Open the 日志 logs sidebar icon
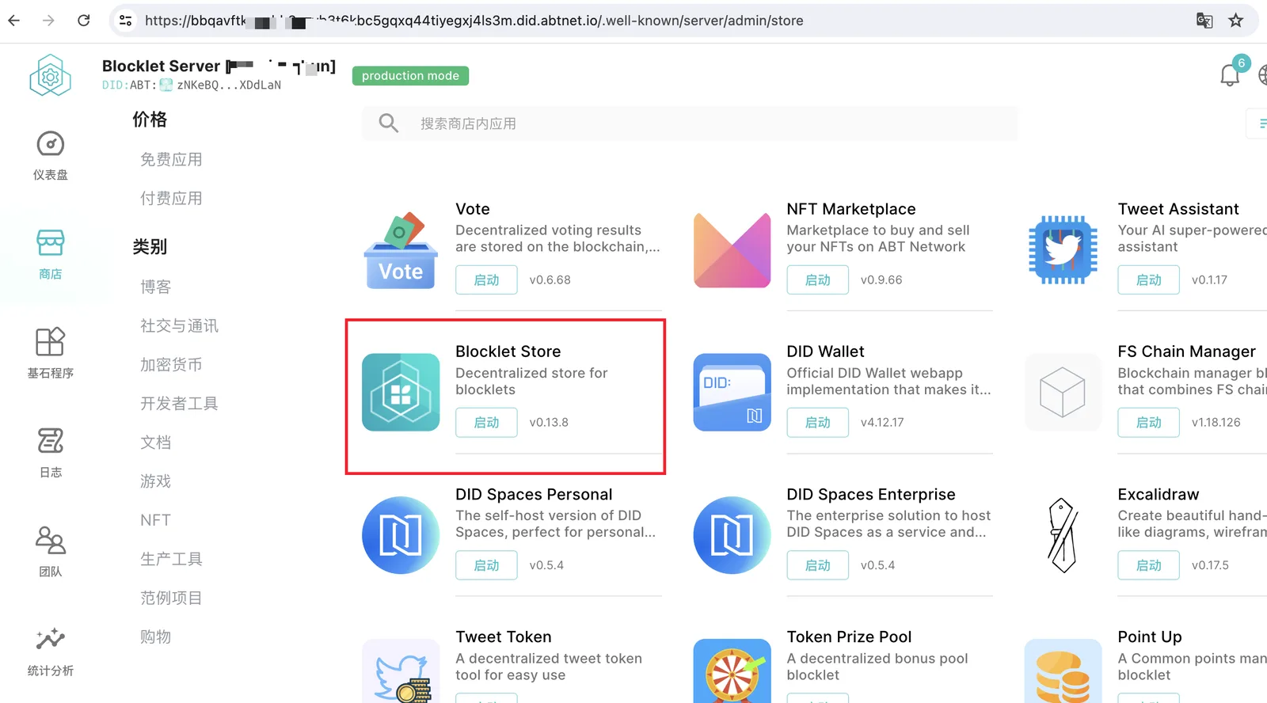 (x=51, y=441)
